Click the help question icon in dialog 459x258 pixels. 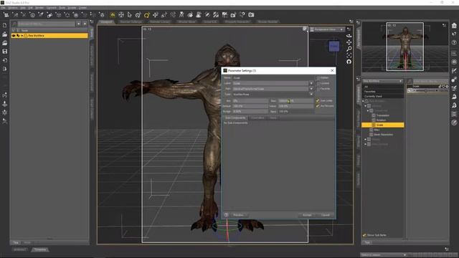pyautogui.click(x=227, y=215)
